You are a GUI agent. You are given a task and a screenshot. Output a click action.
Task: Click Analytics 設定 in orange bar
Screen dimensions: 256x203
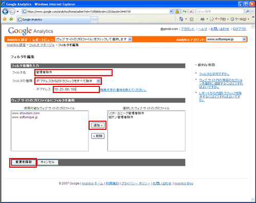click(x=17, y=40)
